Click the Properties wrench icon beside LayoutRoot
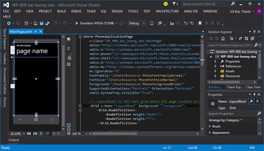264x151 pixels. 251,101
